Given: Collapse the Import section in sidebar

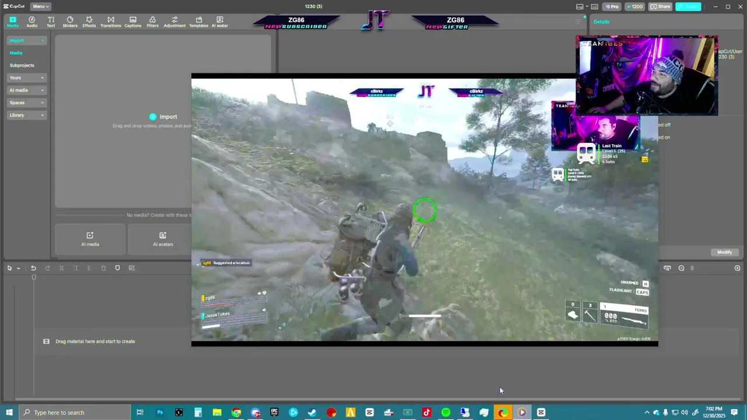Looking at the screenshot, I should pos(26,40).
